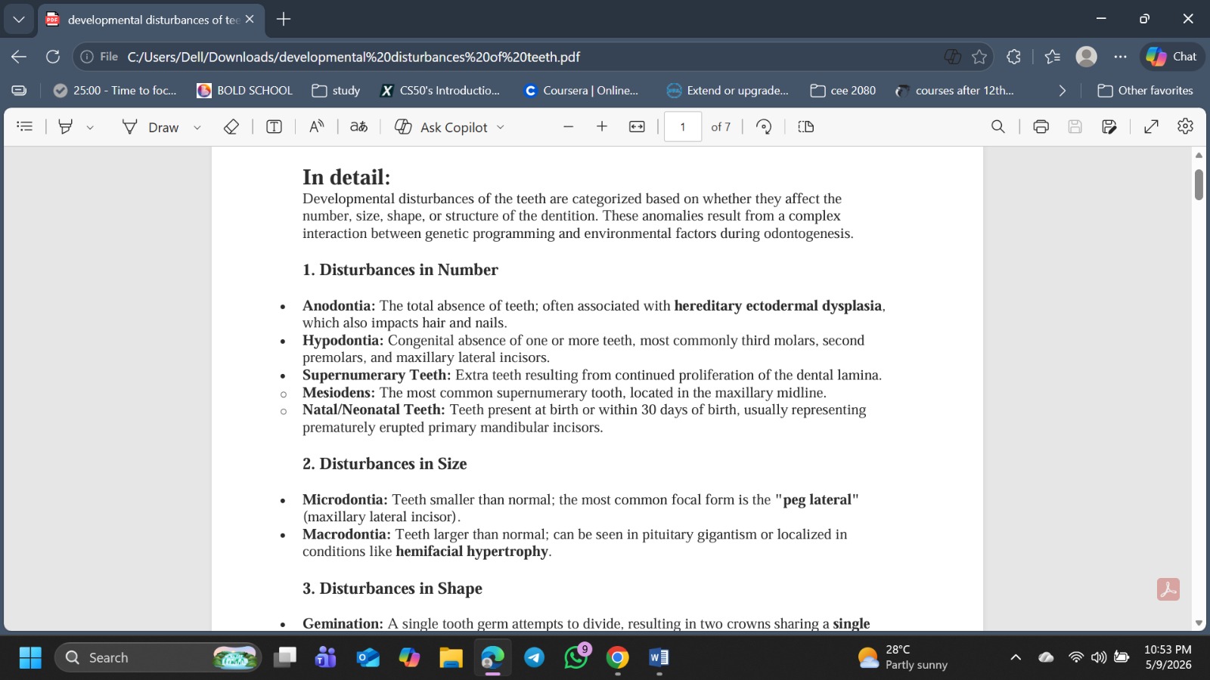Search inside the PDF document
Screen dimensions: 1210x680
point(998,127)
